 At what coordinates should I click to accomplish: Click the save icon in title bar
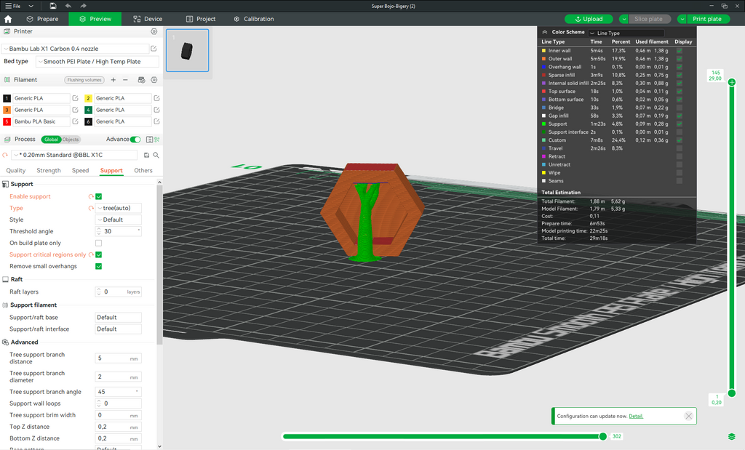[52, 6]
